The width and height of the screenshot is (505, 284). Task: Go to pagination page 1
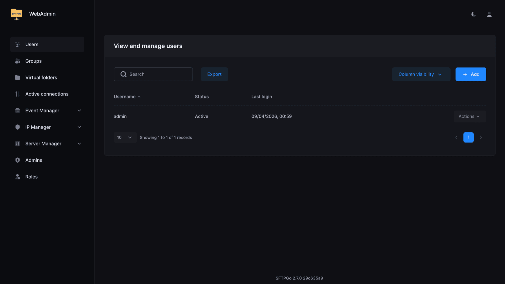coord(468,137)
